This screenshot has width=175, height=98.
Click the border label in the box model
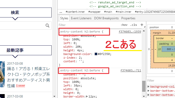[x=160, y=38]
